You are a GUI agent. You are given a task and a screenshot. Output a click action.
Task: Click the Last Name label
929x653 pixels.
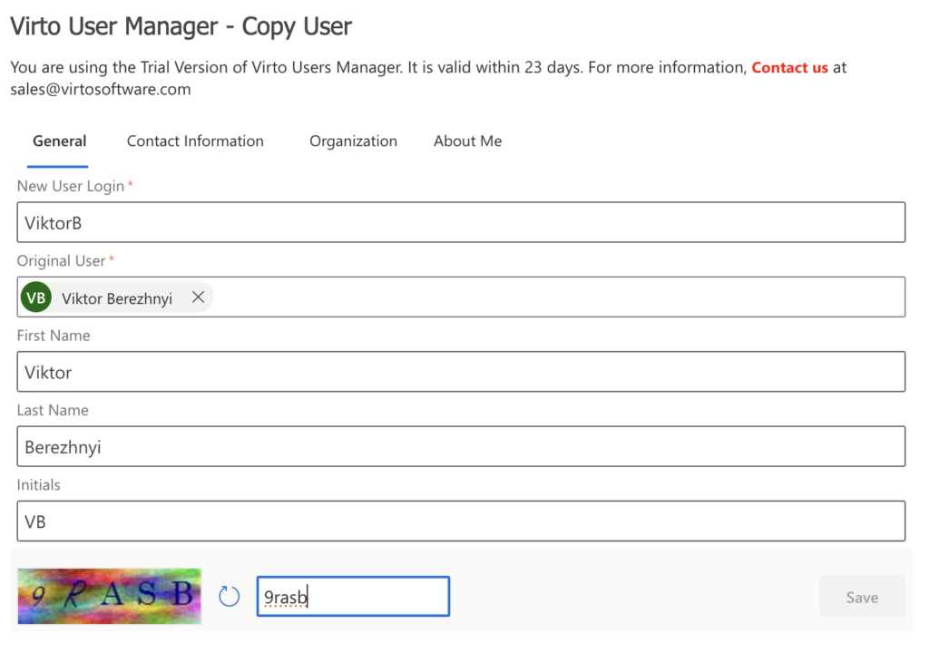[52, 410]
